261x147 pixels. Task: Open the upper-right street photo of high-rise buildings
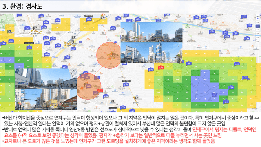click(x=151, y=32)
